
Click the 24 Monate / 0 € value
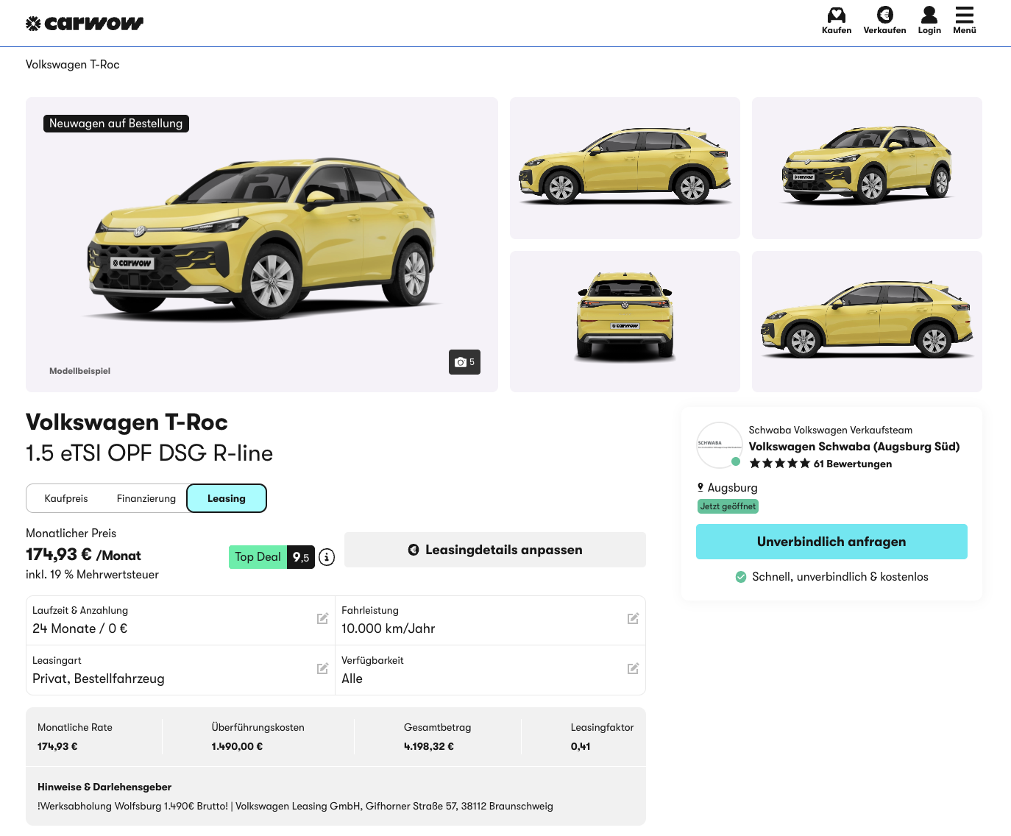tap(79, 628)
